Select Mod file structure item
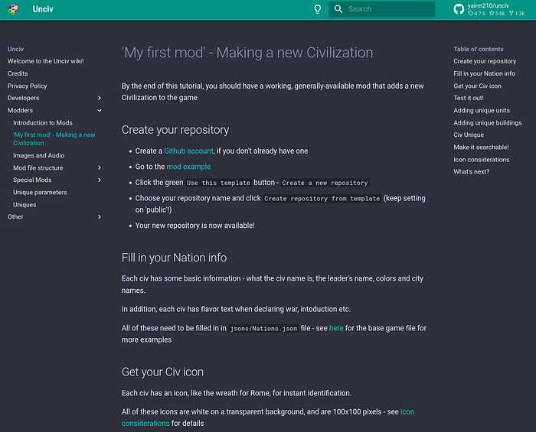This screenshot has height=432, width=536. point(38,168)
